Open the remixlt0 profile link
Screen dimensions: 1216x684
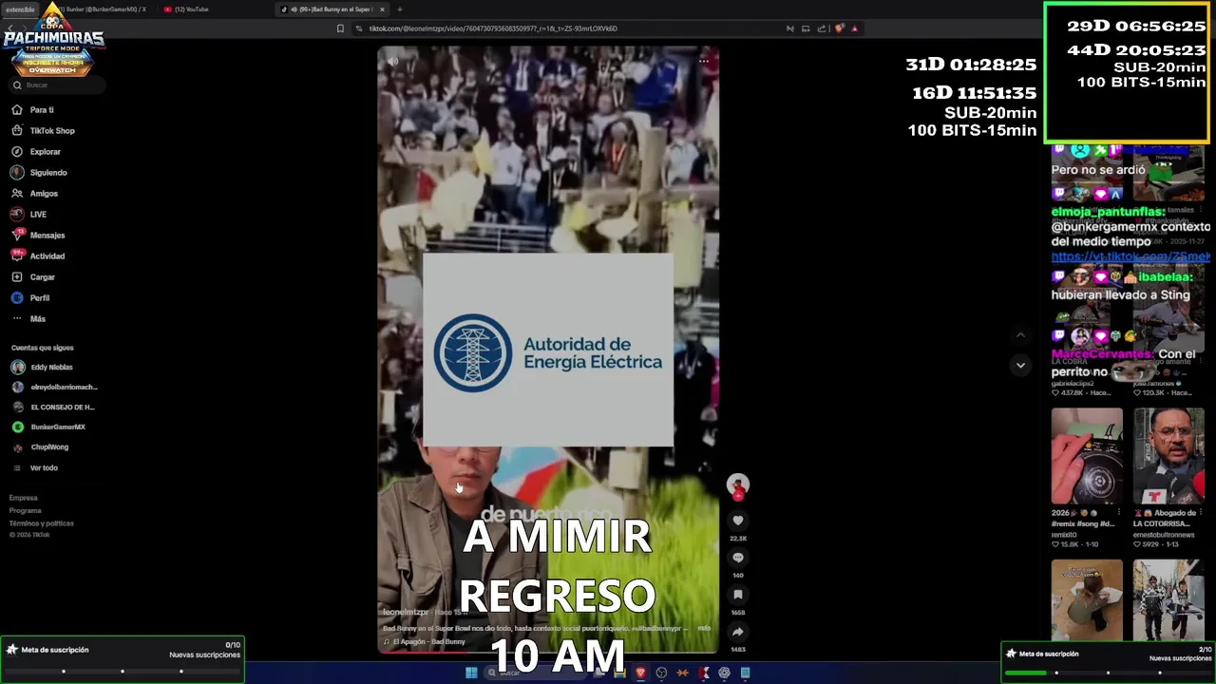tap(1065, 535)
